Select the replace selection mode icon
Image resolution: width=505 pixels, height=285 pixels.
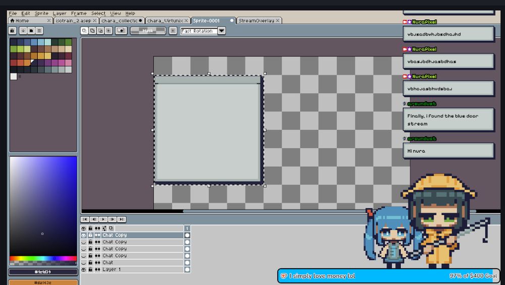click(84, 31)
